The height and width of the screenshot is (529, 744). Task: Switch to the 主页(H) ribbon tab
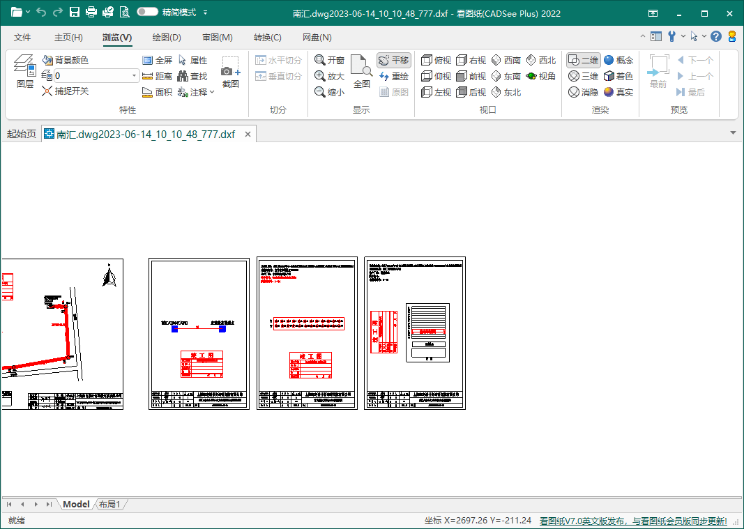click(68, 38)
